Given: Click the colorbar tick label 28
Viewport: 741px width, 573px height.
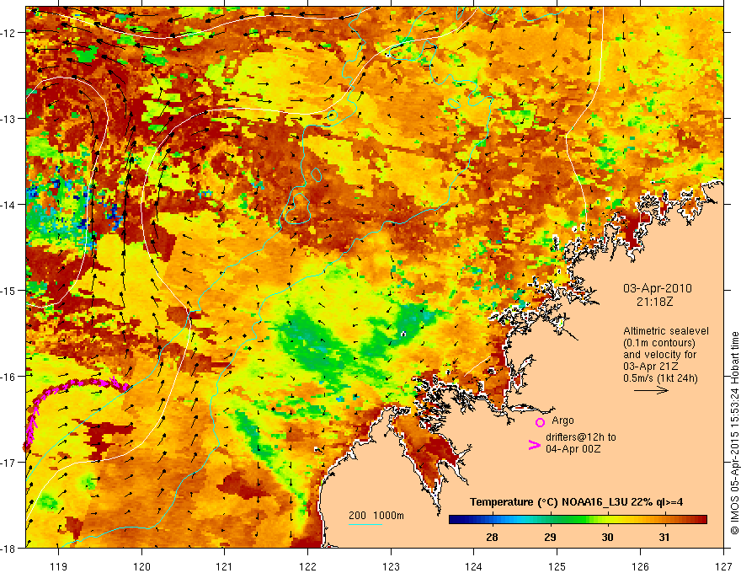Looking at the screenshot, I should tap(492, 537).
